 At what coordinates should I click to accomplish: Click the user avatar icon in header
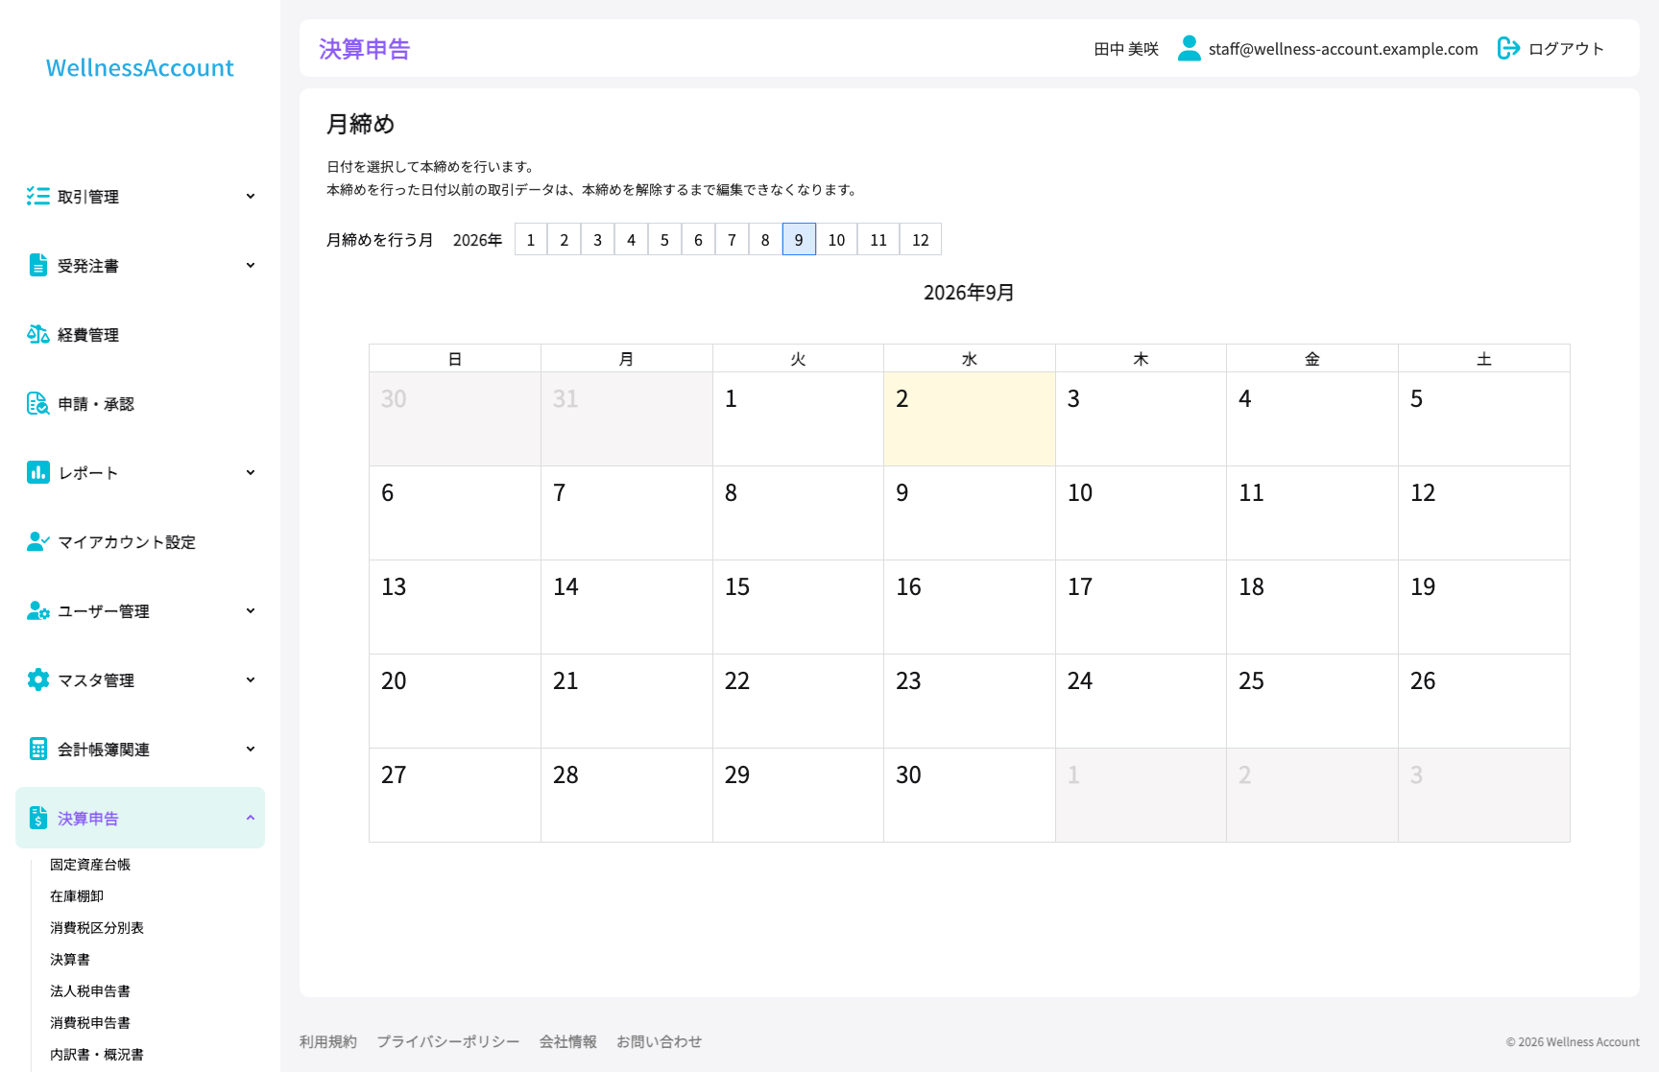[1190, 48]
